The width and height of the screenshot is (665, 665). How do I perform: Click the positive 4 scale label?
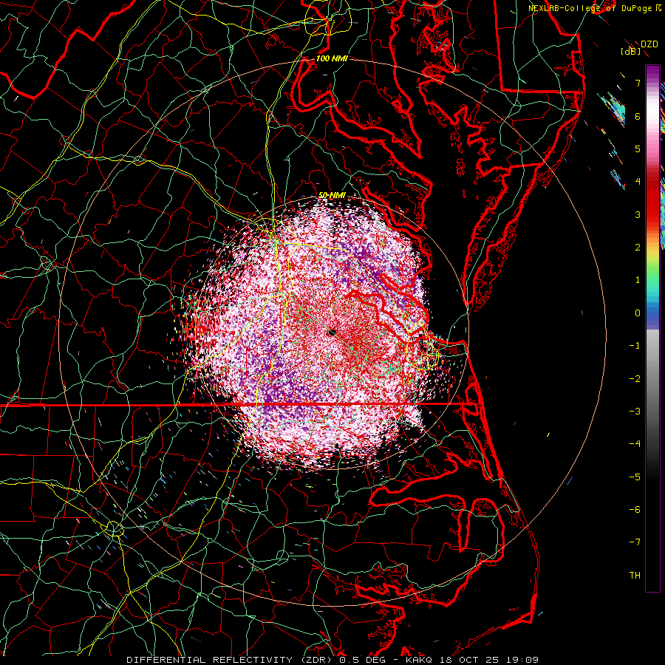pos(638,182)
